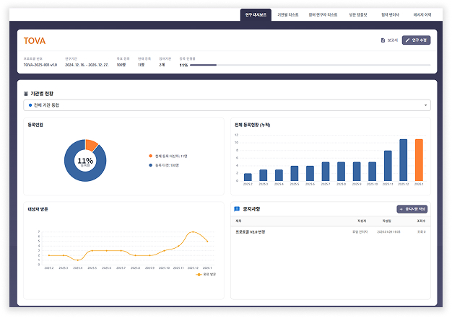
Task: Click the 공지사항 announcement icon
Action: click(237, 209)
